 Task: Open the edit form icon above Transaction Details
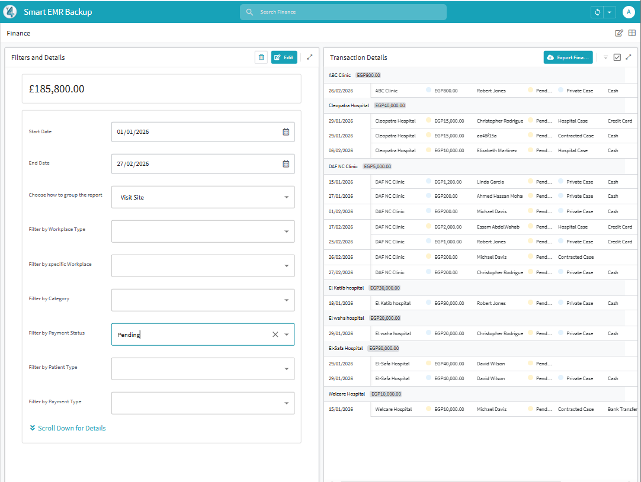click(x=618, y=33)
